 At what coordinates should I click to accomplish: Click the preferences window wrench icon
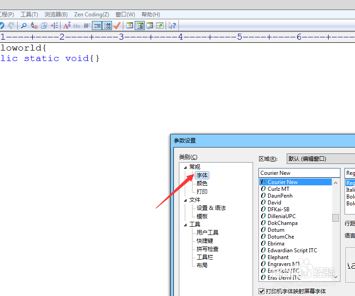click(150, 26)
